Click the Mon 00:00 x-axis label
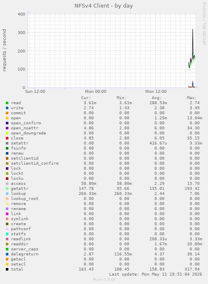 point(95,92)
